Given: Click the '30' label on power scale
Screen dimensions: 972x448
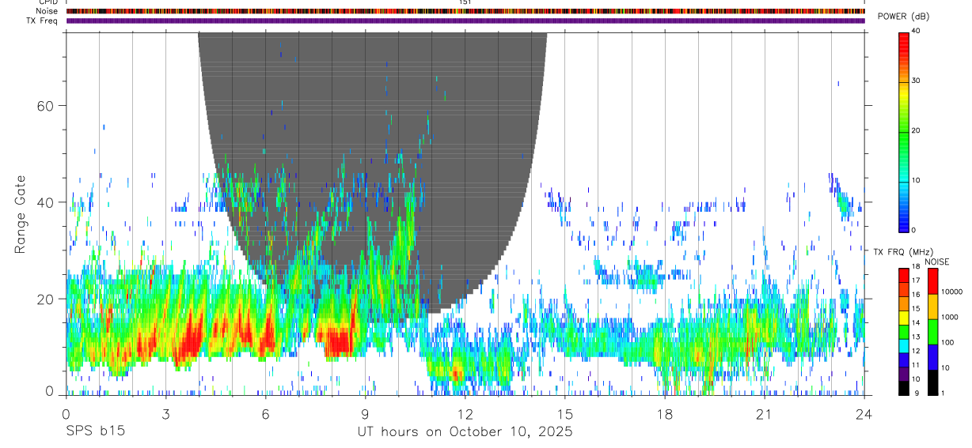Looking at the screenshot, I should (x=915, y=81).
